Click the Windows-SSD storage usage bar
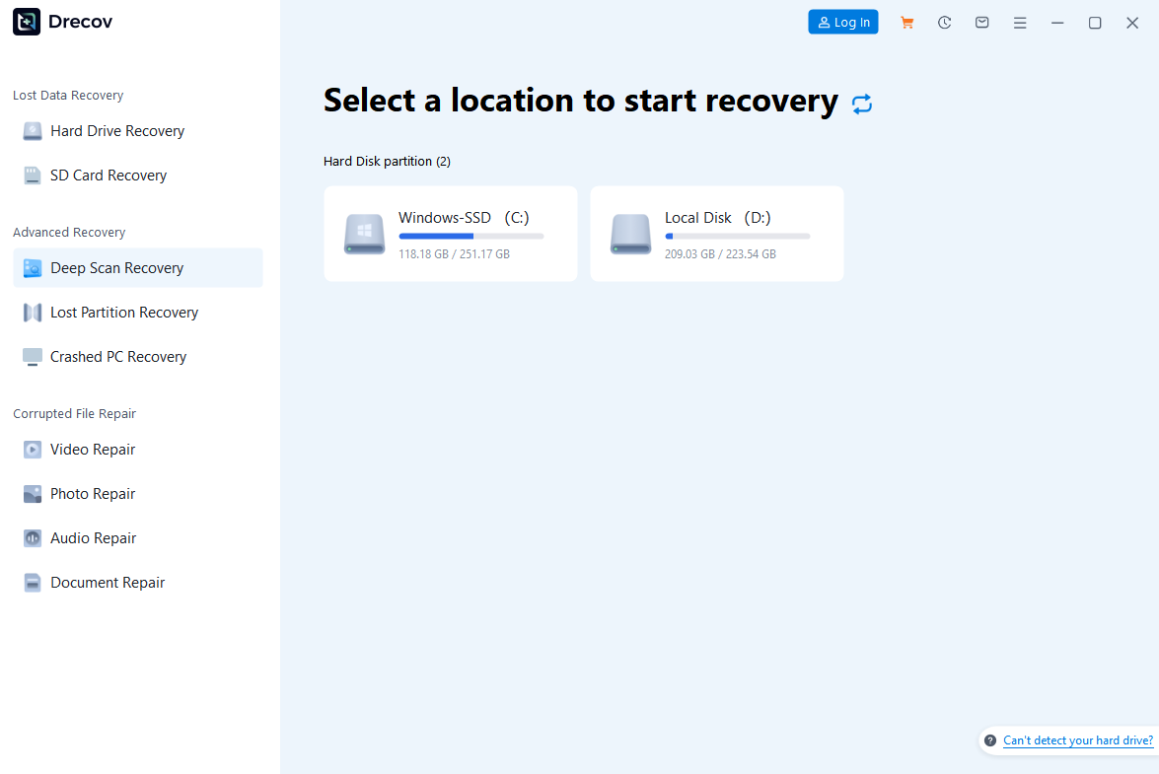The image size is (1159, 774). pos(471,236)
